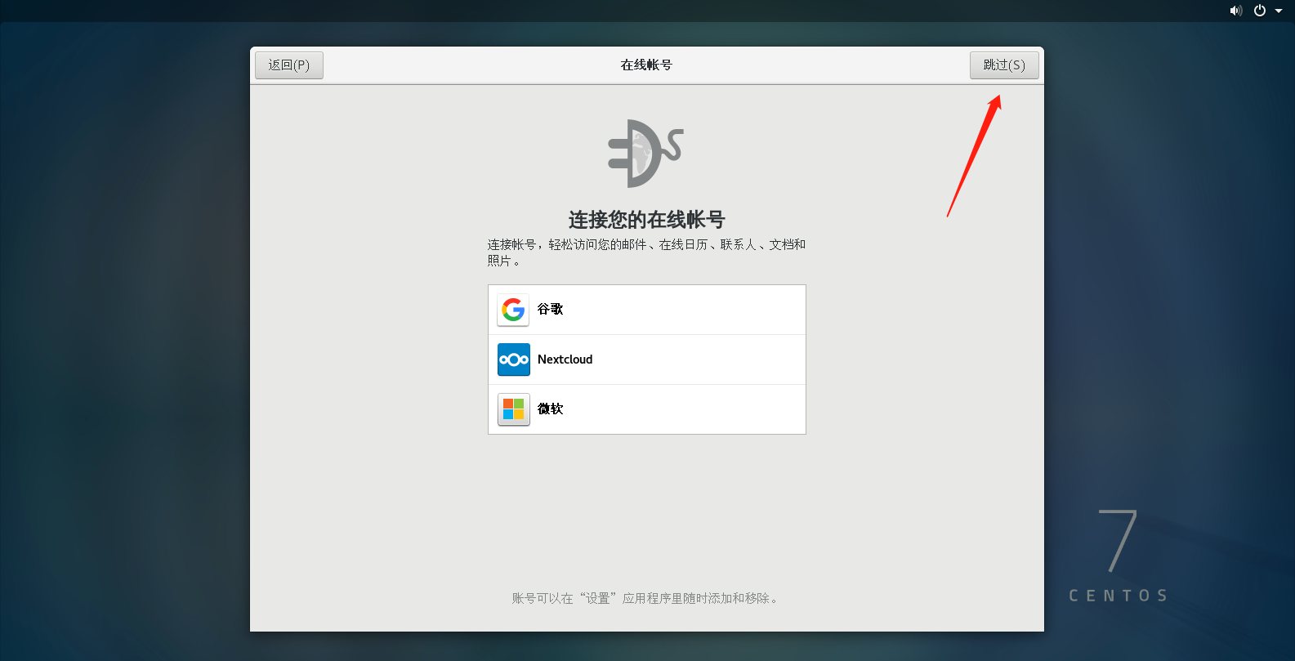Select the 谷歌 account label
Image resolution: width=1295 pixels, height=661 pixels.
pyautogui.click(x=550, y=310)
